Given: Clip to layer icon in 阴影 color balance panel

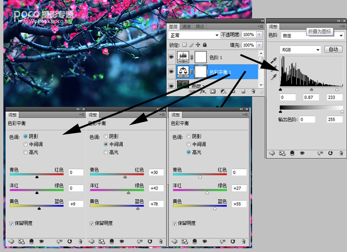Looking at the screenshot, I should [x=31, y=242].
